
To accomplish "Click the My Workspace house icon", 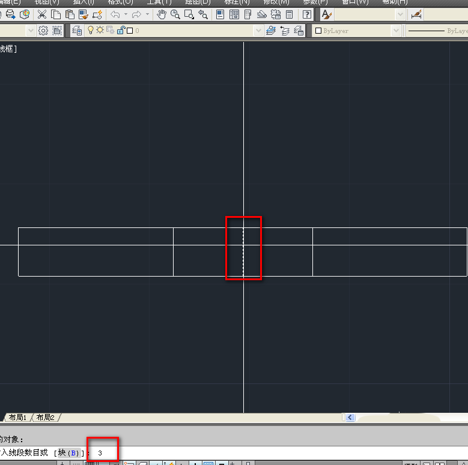I will pos(57,31).
